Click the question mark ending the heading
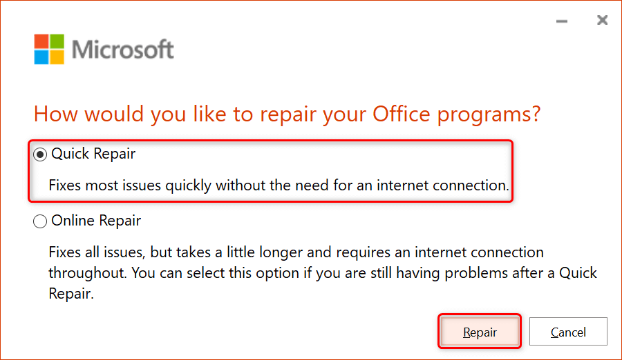 [x=533, y=114]
